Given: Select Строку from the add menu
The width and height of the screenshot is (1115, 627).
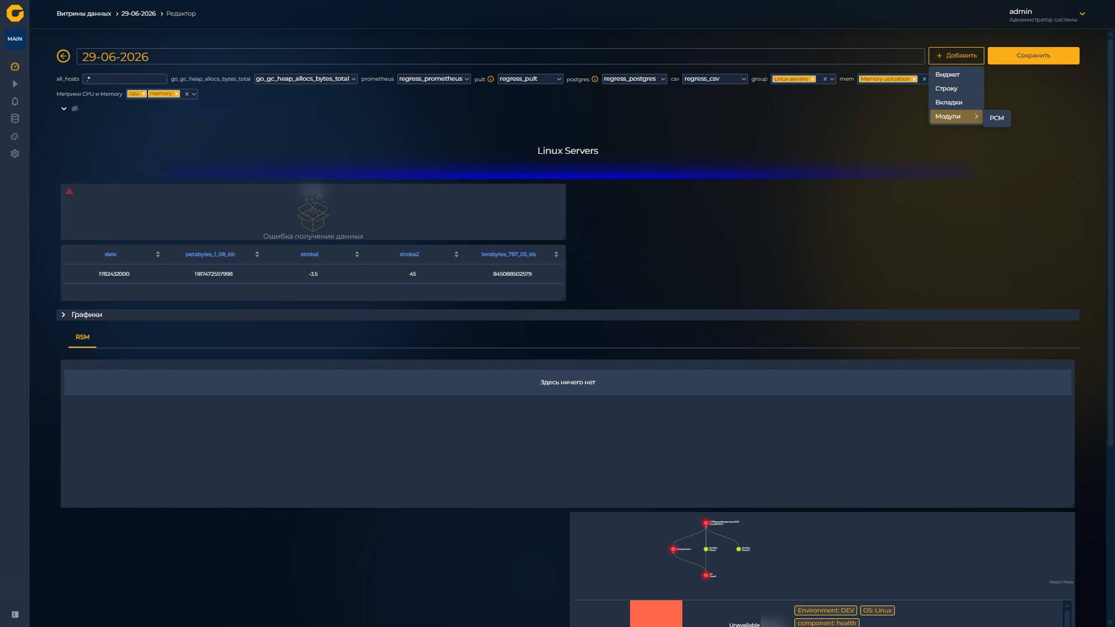Looking at the screenshot, I should click(x=946, y=89).
